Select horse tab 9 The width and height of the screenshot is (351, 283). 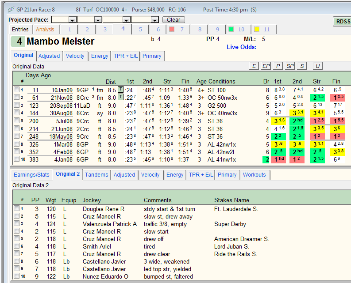tap(218, 30)
